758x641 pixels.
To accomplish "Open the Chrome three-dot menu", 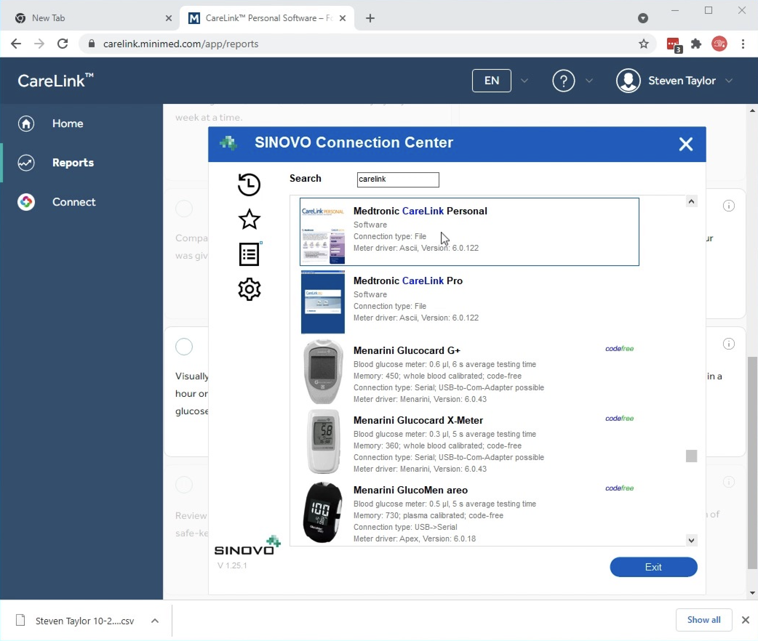I will click(743, 44).
